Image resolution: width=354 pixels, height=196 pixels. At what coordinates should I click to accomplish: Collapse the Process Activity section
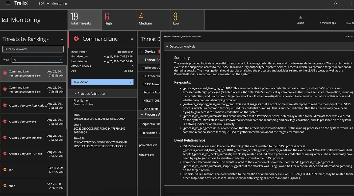coord(141,114)
